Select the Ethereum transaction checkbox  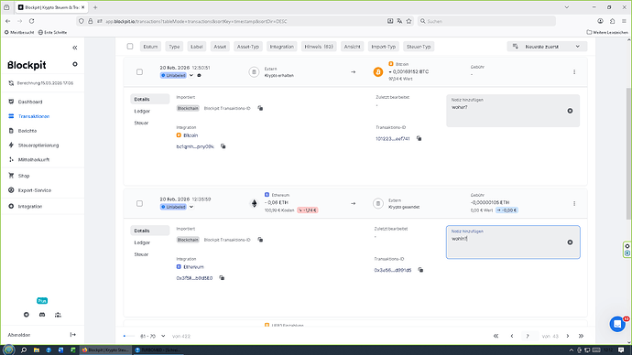point(139,204)
